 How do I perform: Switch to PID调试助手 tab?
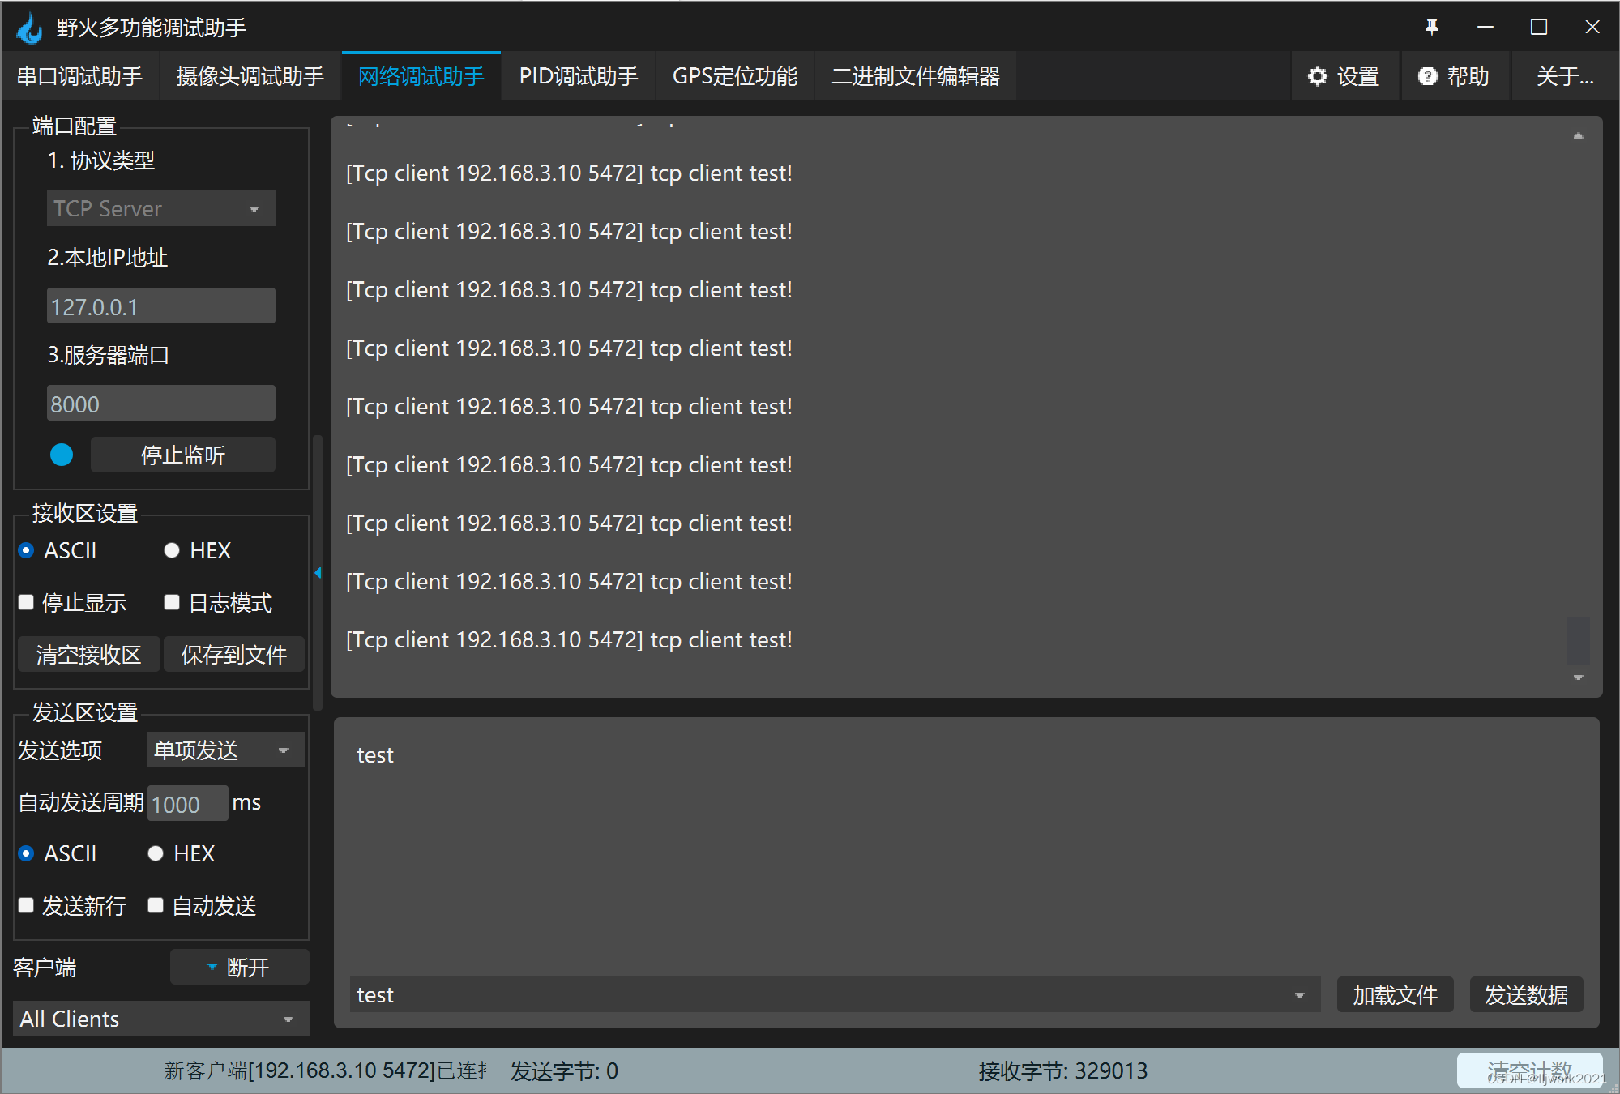(x=579, y=76)
